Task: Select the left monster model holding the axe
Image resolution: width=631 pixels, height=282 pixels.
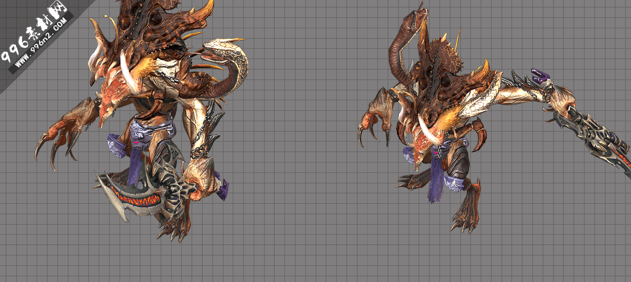Action: [x=141, y=121]
